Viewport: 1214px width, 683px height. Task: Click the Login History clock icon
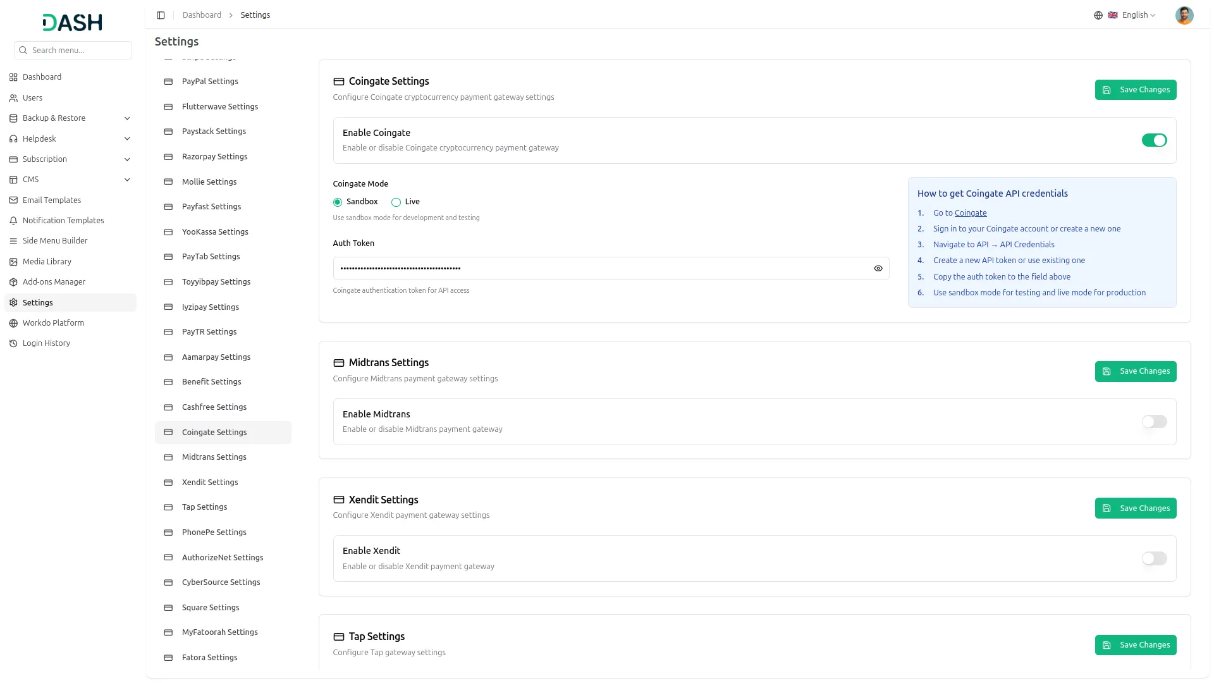click(x=13, y=343)
